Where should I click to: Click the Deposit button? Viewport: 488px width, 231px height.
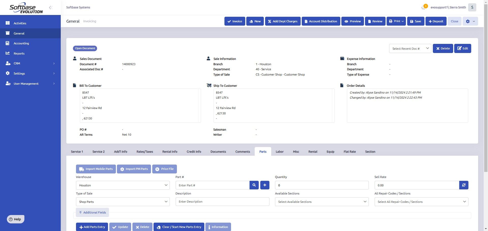click(x=436, y=21)
